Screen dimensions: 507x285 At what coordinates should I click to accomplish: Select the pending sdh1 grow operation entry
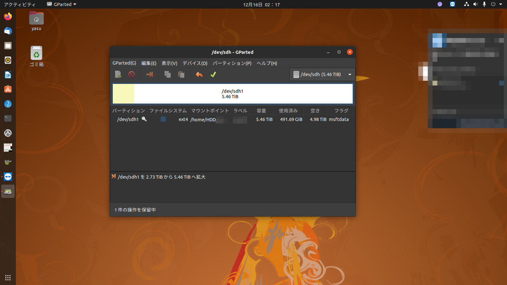coord(162,177)
